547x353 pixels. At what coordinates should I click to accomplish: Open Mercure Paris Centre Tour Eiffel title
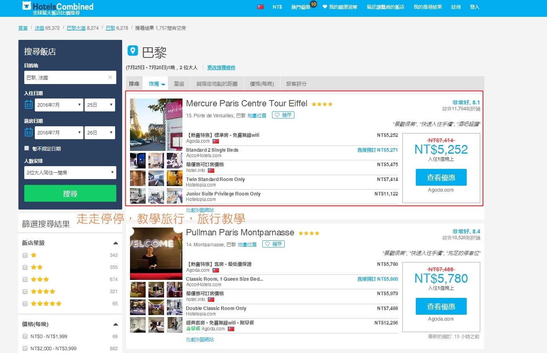(247, 104)
